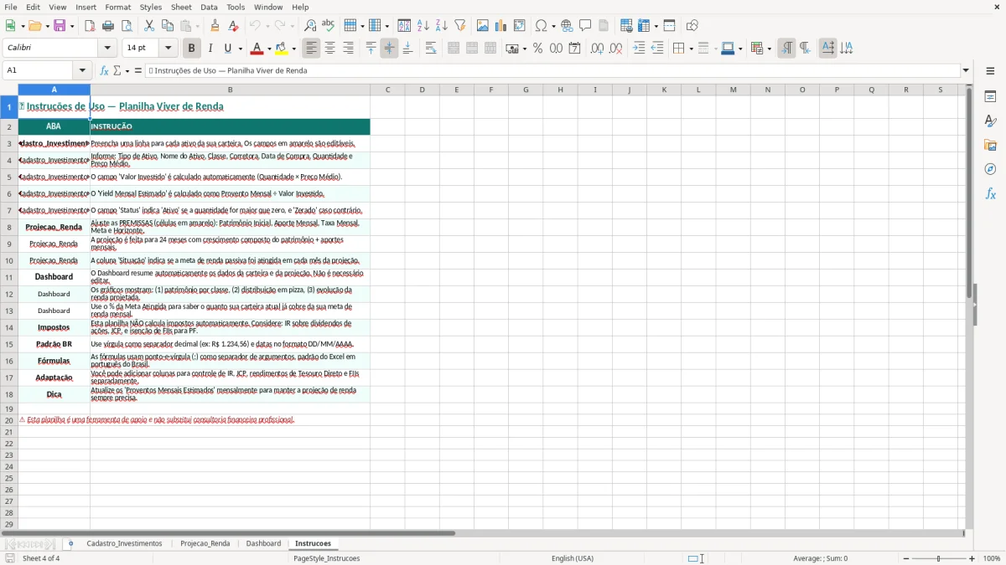Click the Insert Special Character omega icon
This screenshot has height=565, width=1006.
click(541, 26)
